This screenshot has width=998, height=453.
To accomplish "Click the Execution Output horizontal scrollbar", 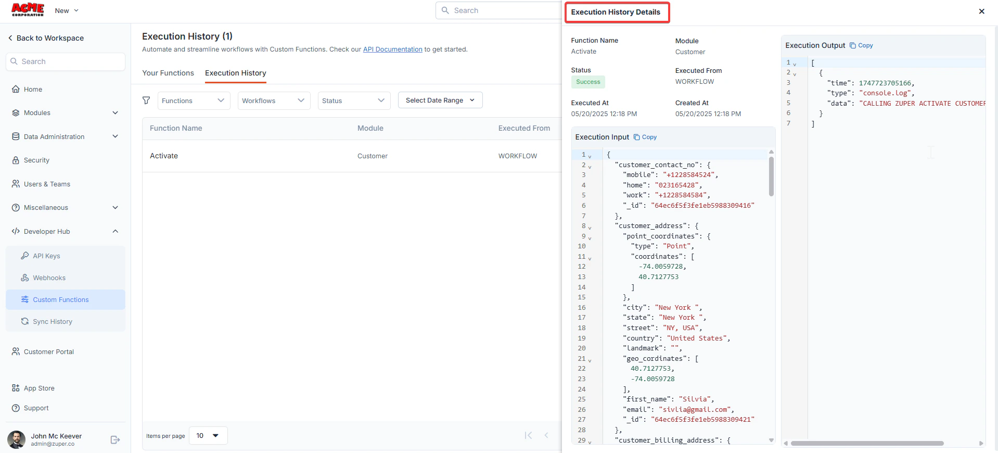I will pos(867,444).
